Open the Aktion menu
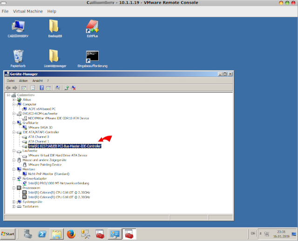This screenshot has width=298, height=241. click(23, 80)
